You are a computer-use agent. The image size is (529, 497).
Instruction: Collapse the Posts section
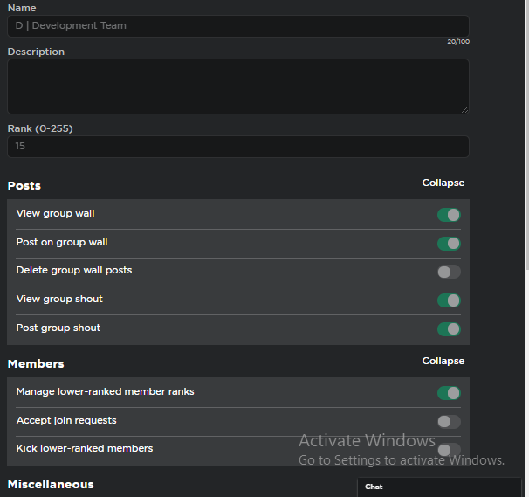point(443,183)
